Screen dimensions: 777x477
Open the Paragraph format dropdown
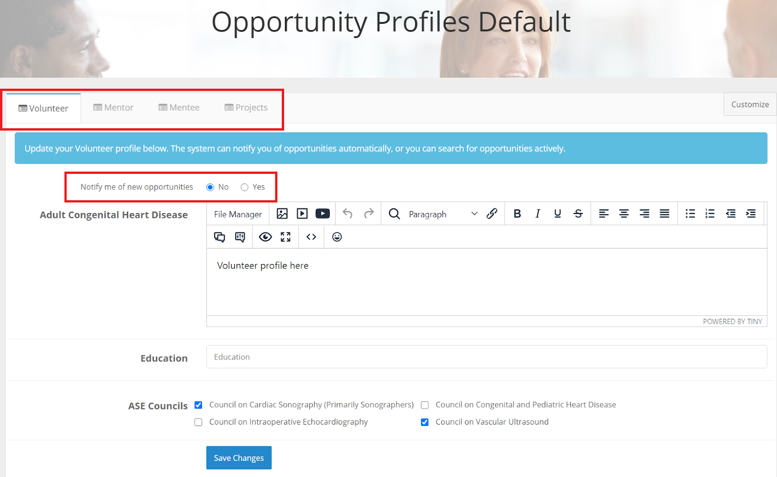coord(443,214)
